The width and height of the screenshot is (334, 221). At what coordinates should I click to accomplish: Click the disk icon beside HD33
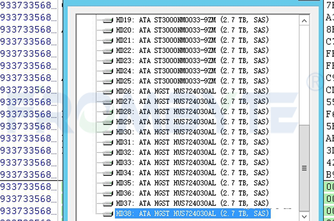[108, 163]
